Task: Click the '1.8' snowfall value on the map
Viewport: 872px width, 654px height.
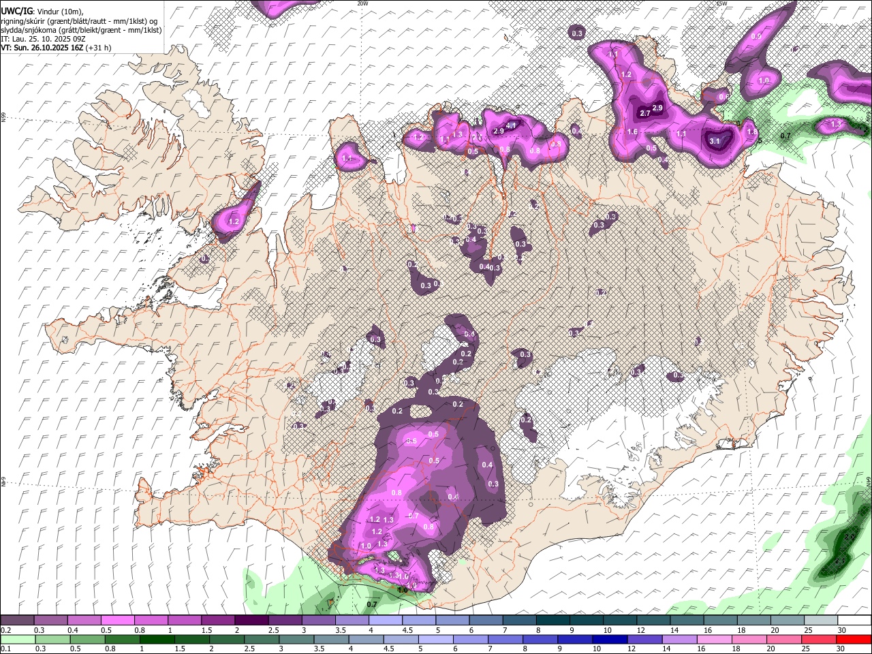Action: (752, 132)
